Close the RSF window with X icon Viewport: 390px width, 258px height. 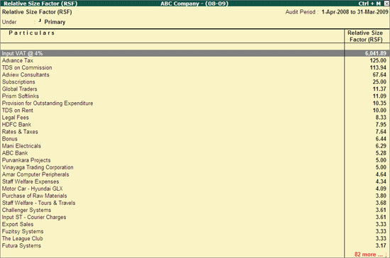click(x=386, y=4)
